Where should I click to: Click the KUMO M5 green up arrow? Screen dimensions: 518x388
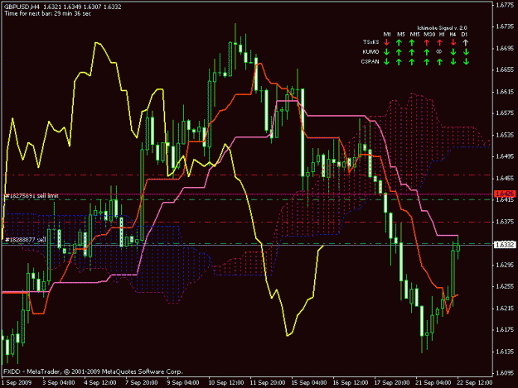click(399, 52)
